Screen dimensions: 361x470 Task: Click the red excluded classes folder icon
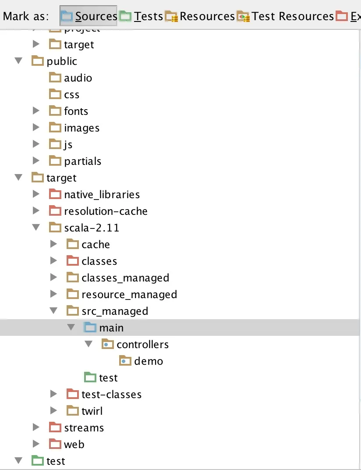pyautogui.click(x=73, y=261)
